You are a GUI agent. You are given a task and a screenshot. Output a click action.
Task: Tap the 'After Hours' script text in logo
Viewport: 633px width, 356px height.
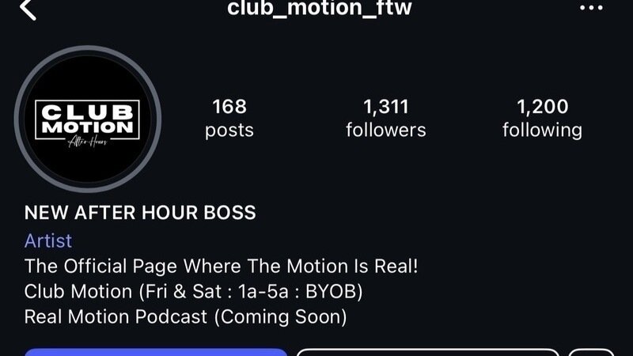click(x=88, y=142)
